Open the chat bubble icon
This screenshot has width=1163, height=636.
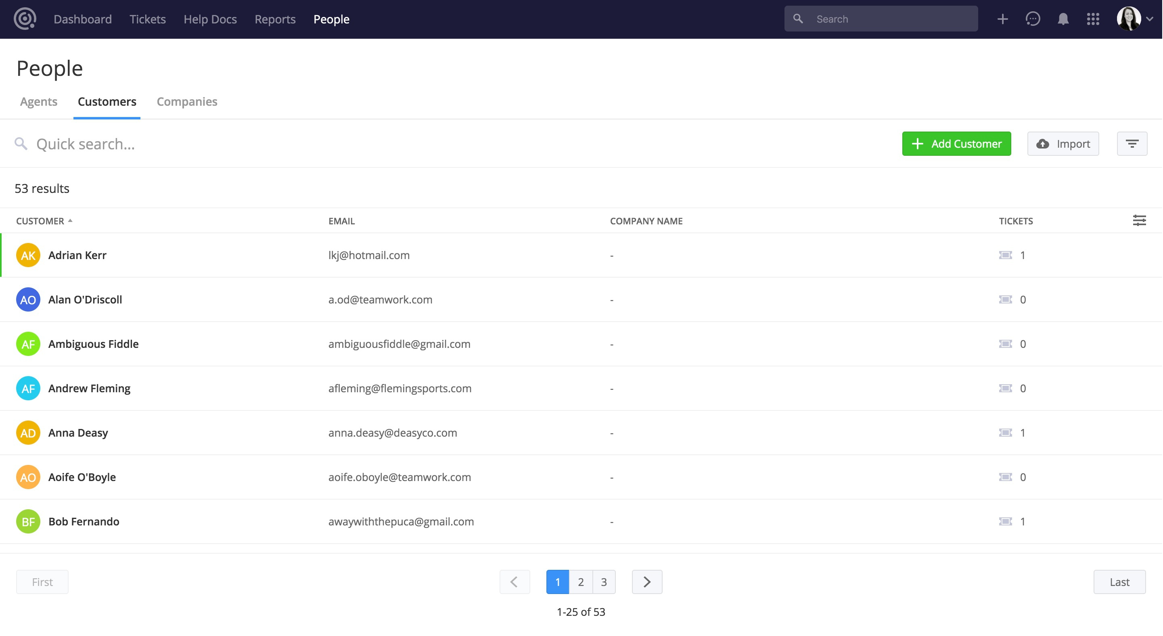click(x=1033, y=19)
